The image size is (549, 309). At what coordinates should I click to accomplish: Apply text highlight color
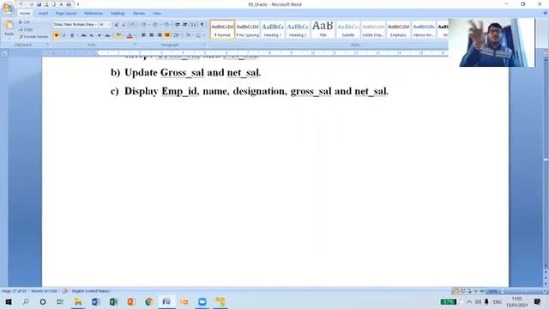118,35
